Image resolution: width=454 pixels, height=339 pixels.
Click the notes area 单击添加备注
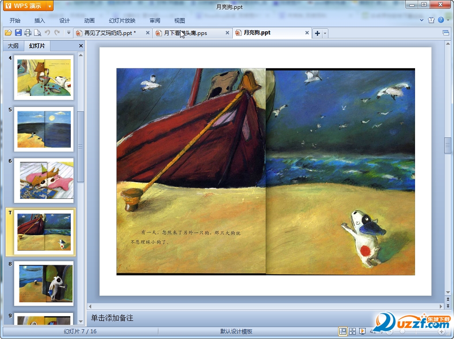point(112,318)
